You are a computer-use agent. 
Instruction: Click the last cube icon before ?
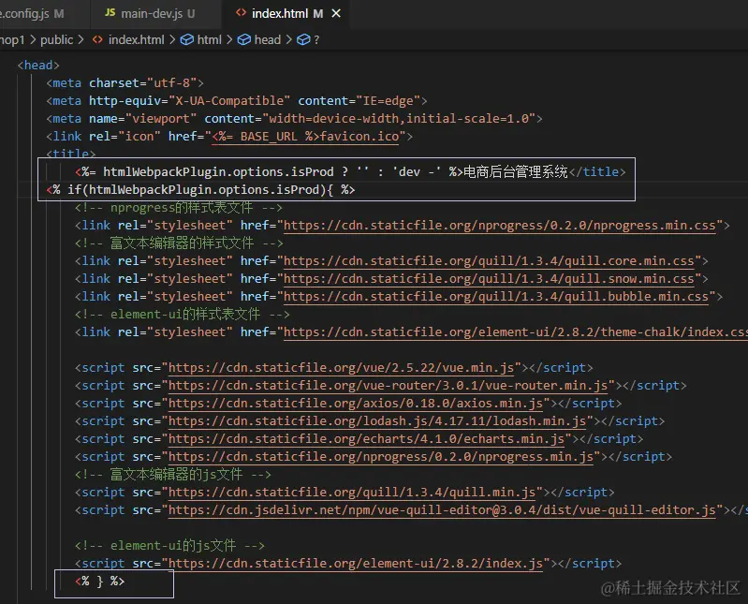coord(303,39)
